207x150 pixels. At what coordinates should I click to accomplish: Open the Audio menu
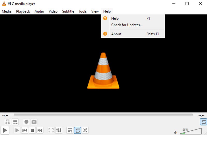(x=39, y=11)
